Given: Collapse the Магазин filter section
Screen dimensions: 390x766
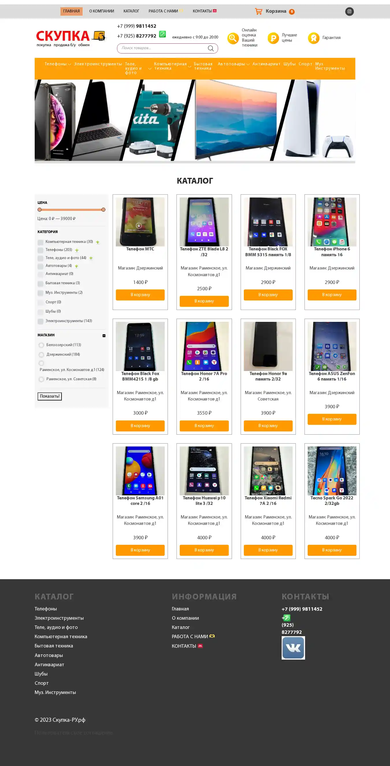Looking at the screenshot, I should 104,335.
